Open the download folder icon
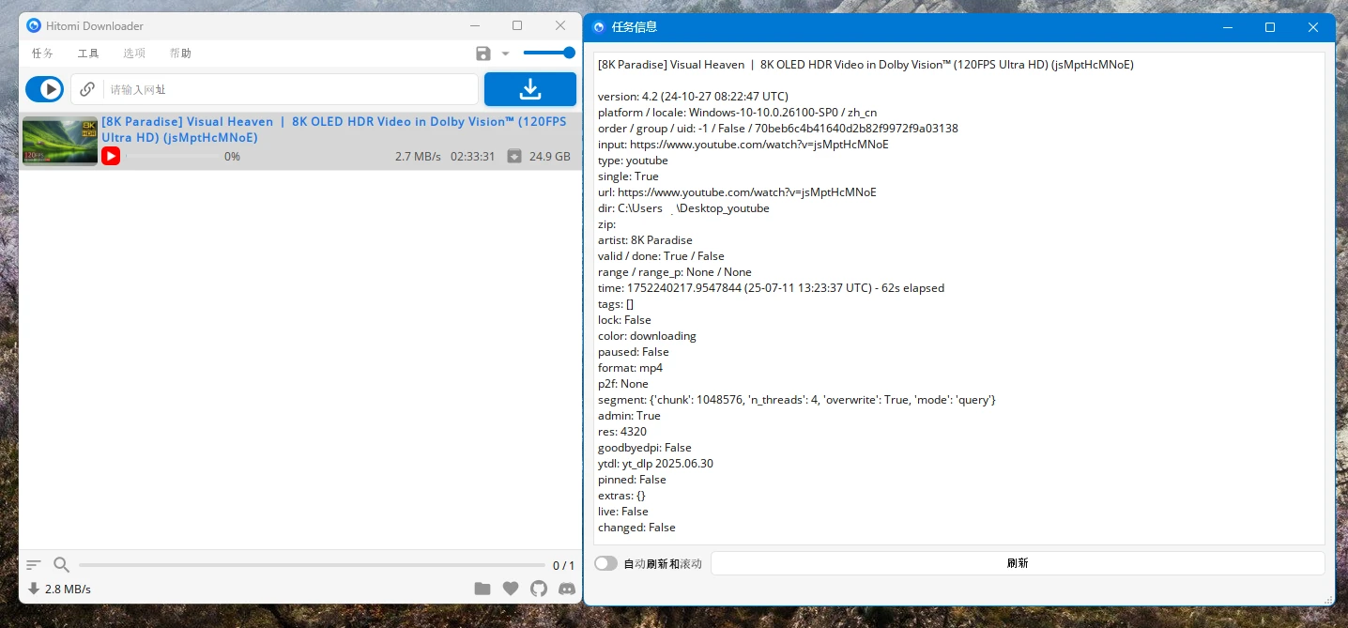Viewport: 1348px width, 628px height. [x=483, y=589]
